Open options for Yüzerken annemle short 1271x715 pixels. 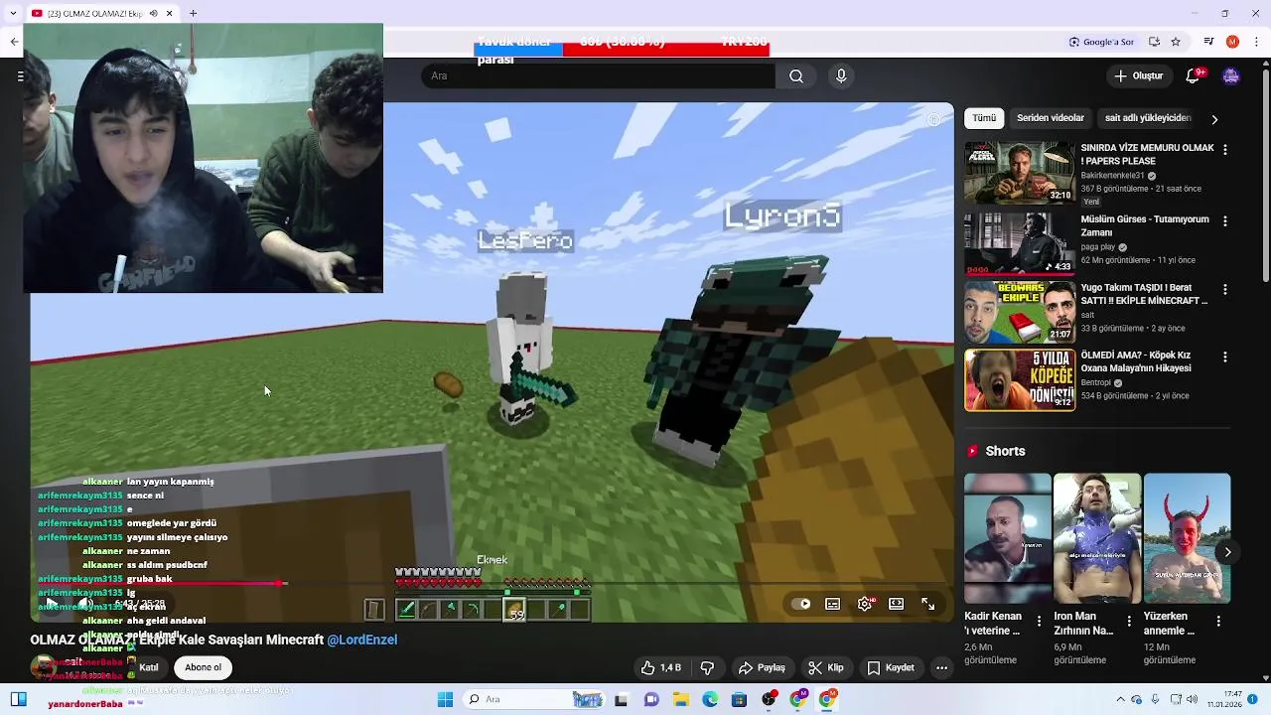[1218, 621]
